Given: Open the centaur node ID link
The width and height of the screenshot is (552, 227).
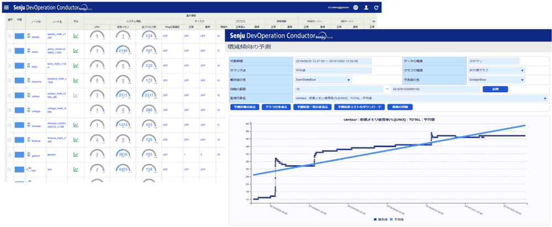Looking at the screenshot, I should coord(35,96).
